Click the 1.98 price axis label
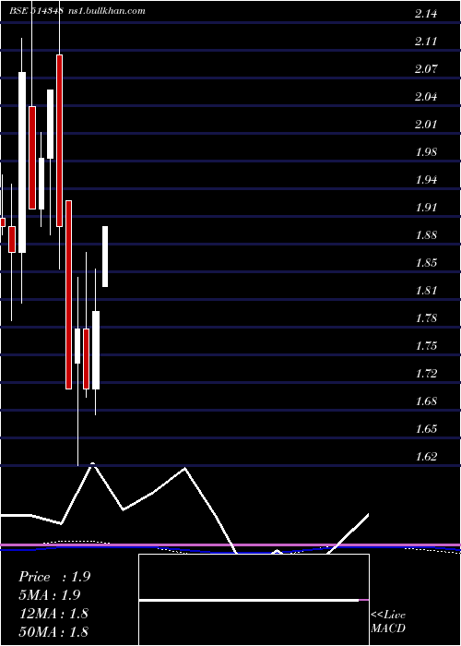461x646 pixels. pyautogui.click(x=426, y=152)
